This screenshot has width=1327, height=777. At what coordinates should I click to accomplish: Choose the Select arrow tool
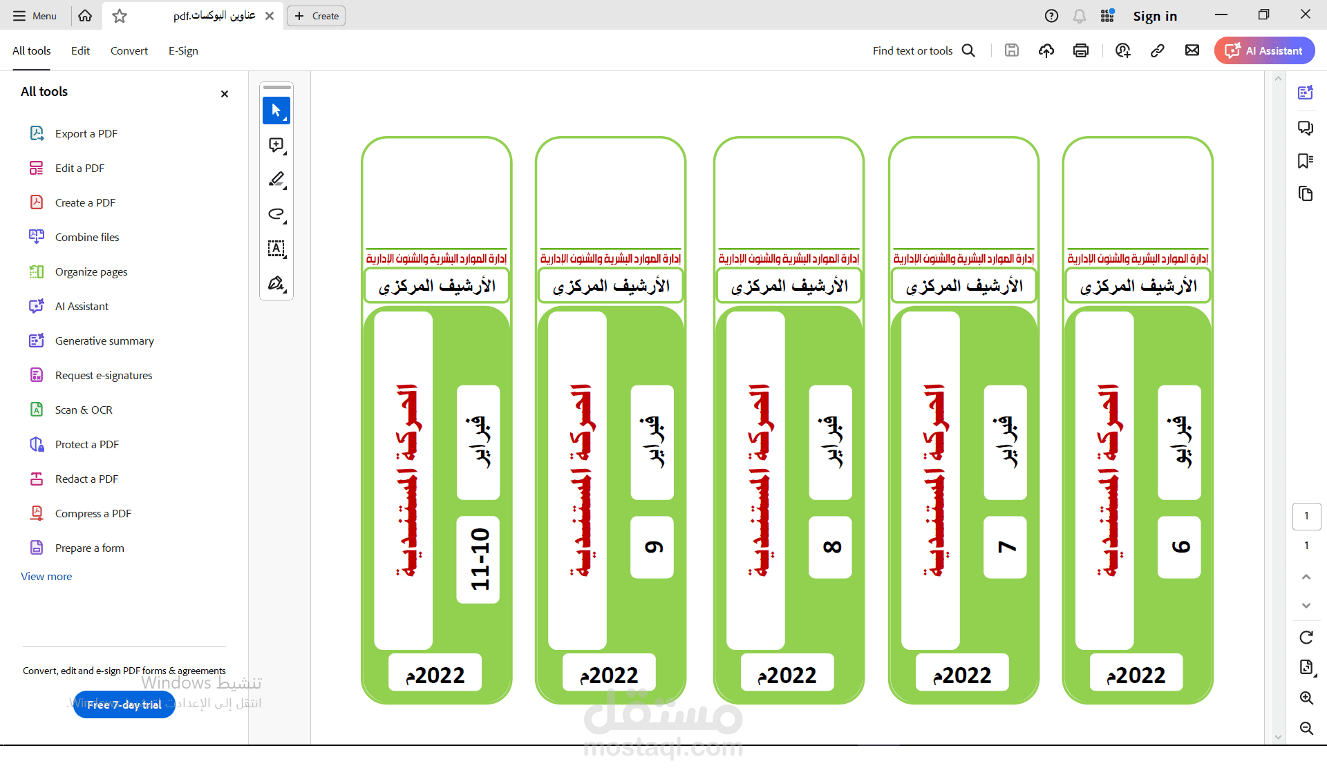pyautogui.click(x=276, y=111)
